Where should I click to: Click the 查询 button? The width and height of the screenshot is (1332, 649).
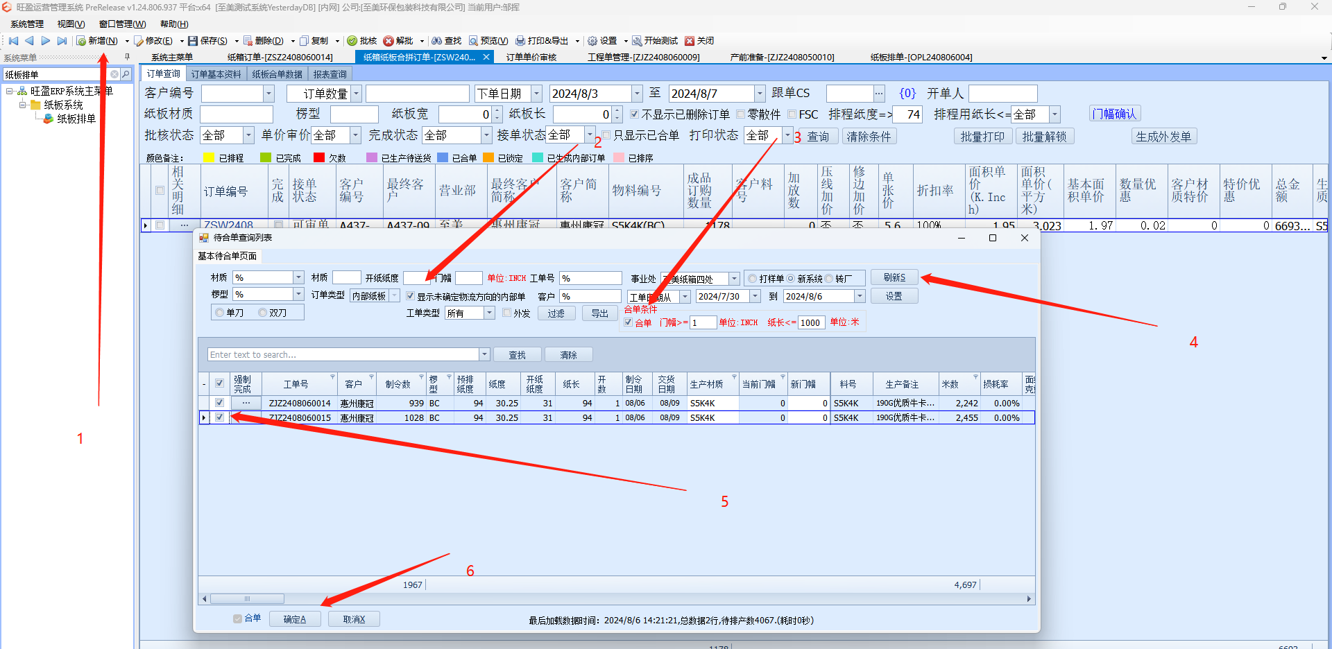[818, 137]
